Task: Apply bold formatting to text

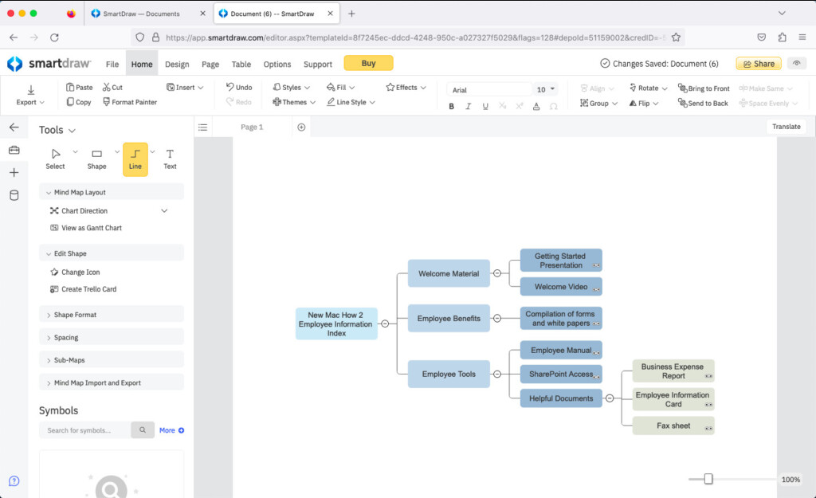Action: pos(451,106)
